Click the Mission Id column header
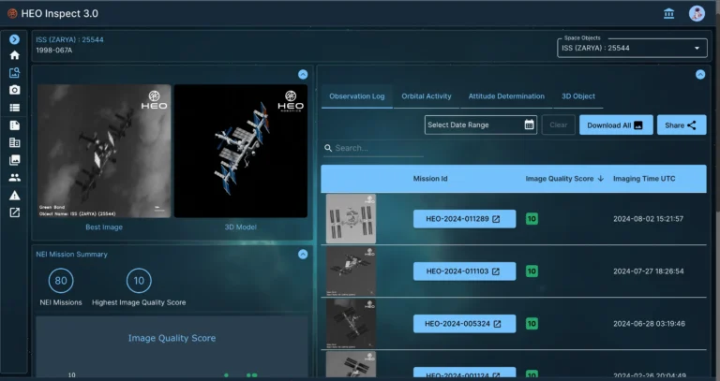Viewport: 720px width, 381px height. click(x=429, y=179)
